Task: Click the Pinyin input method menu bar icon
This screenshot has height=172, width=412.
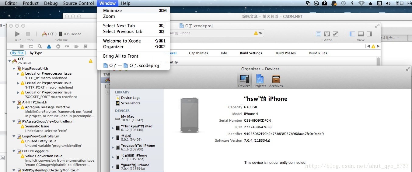Action: [x=379, y=3]
